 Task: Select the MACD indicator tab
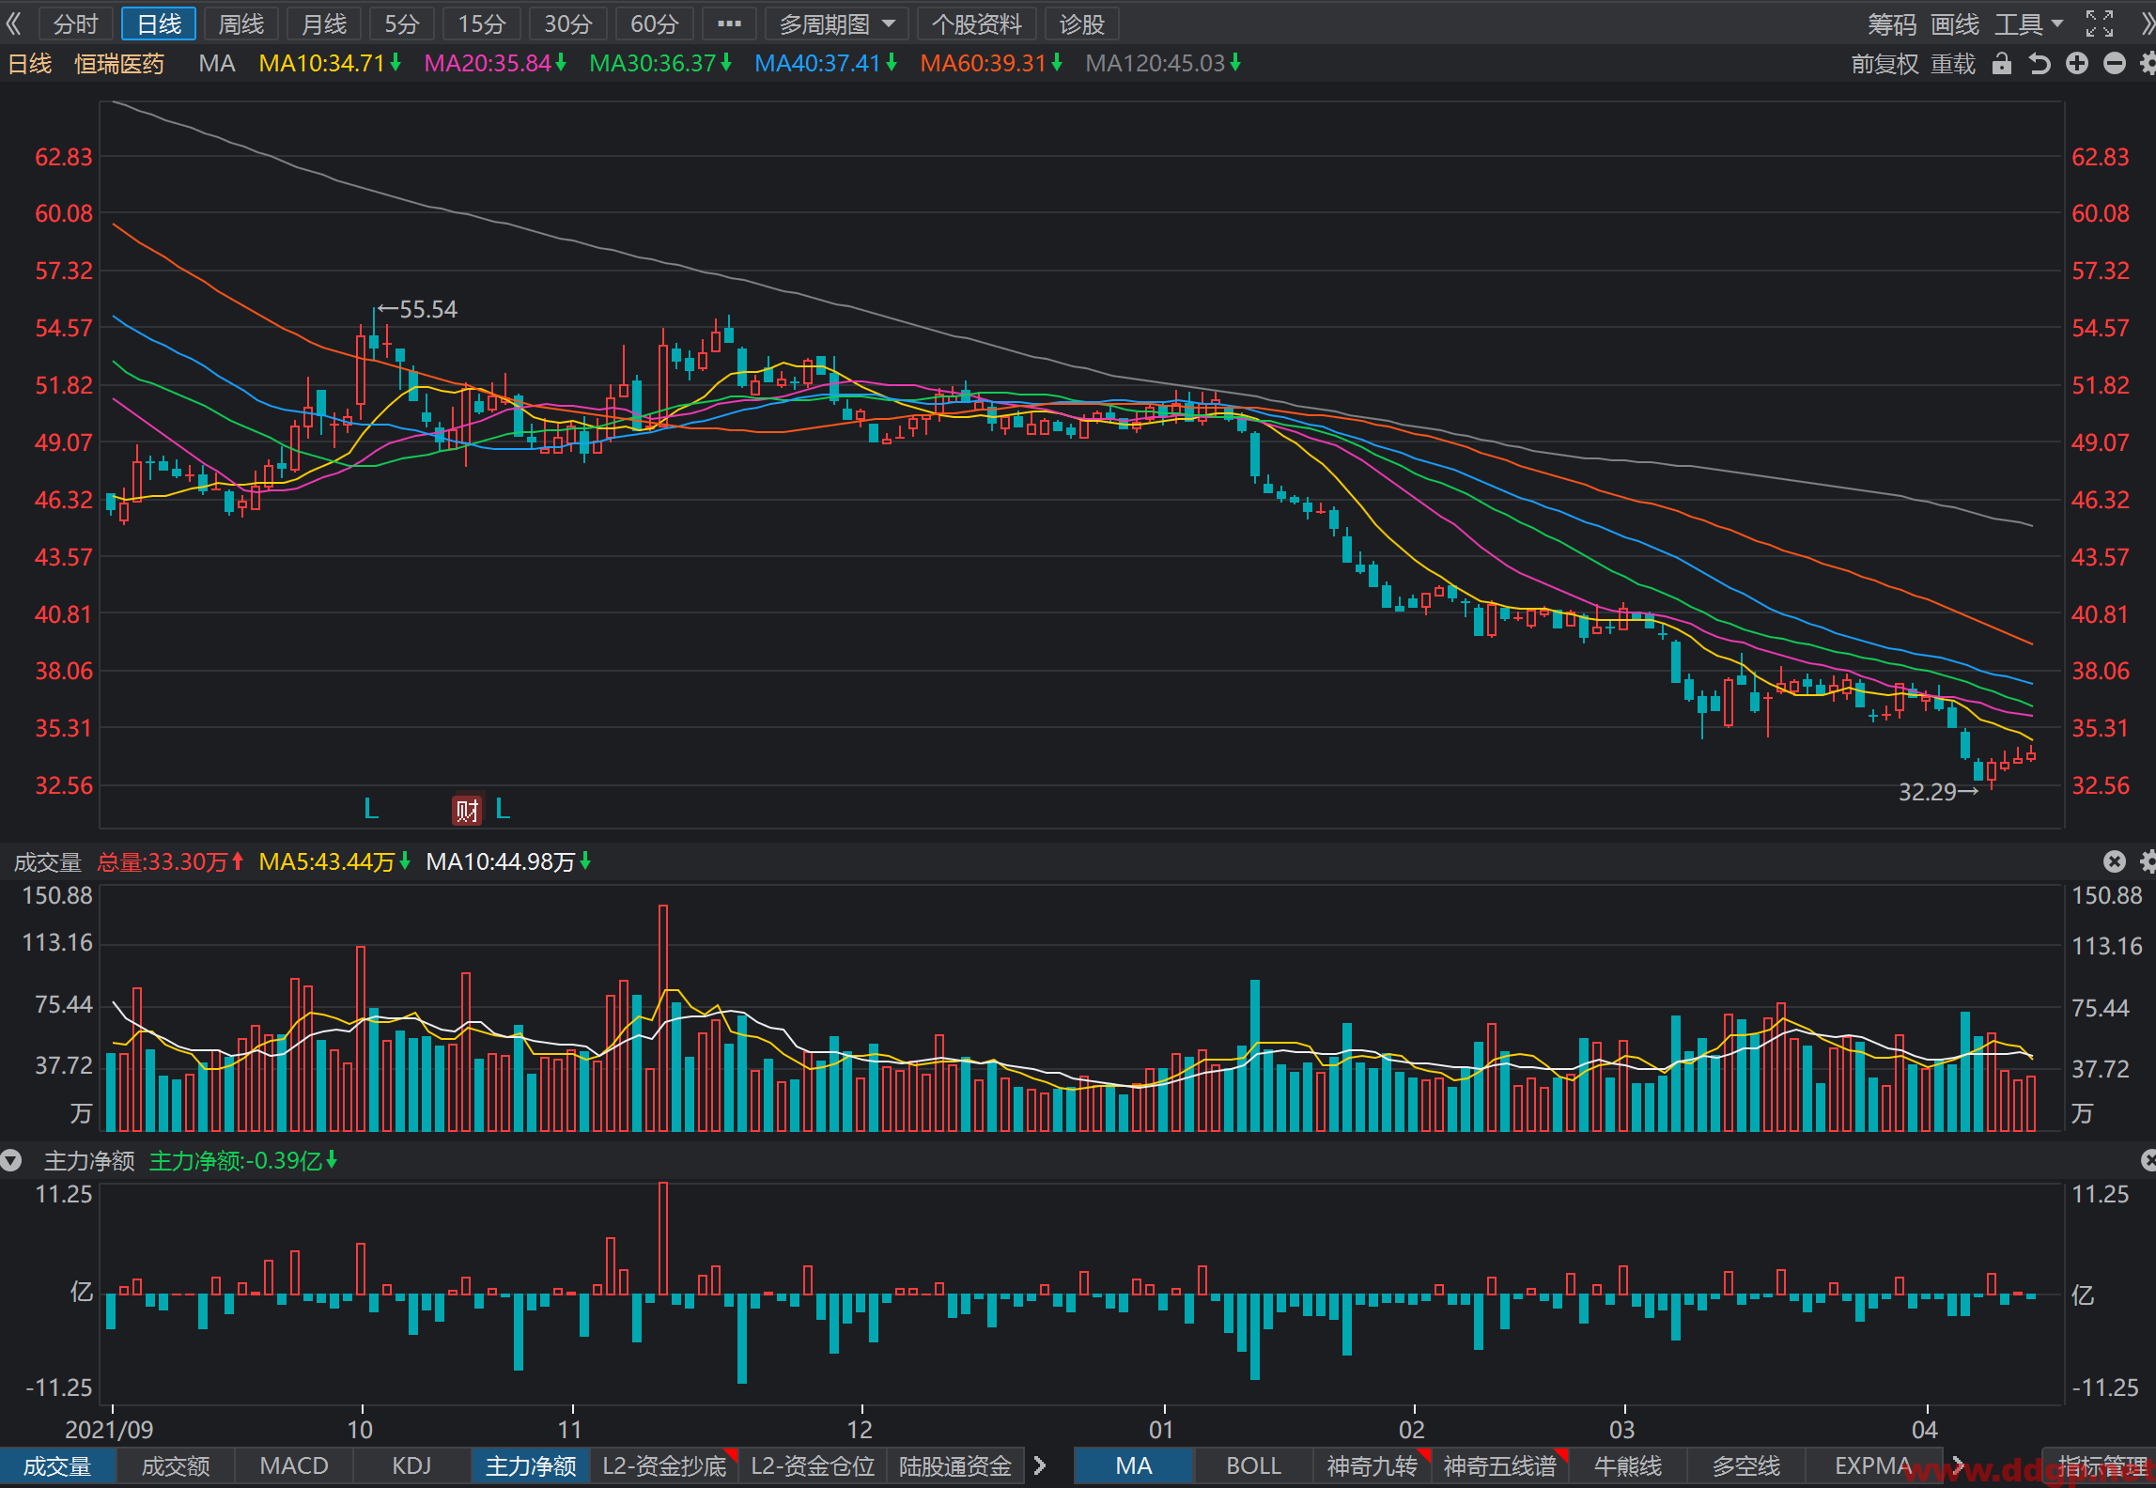tap(294, 1465)
